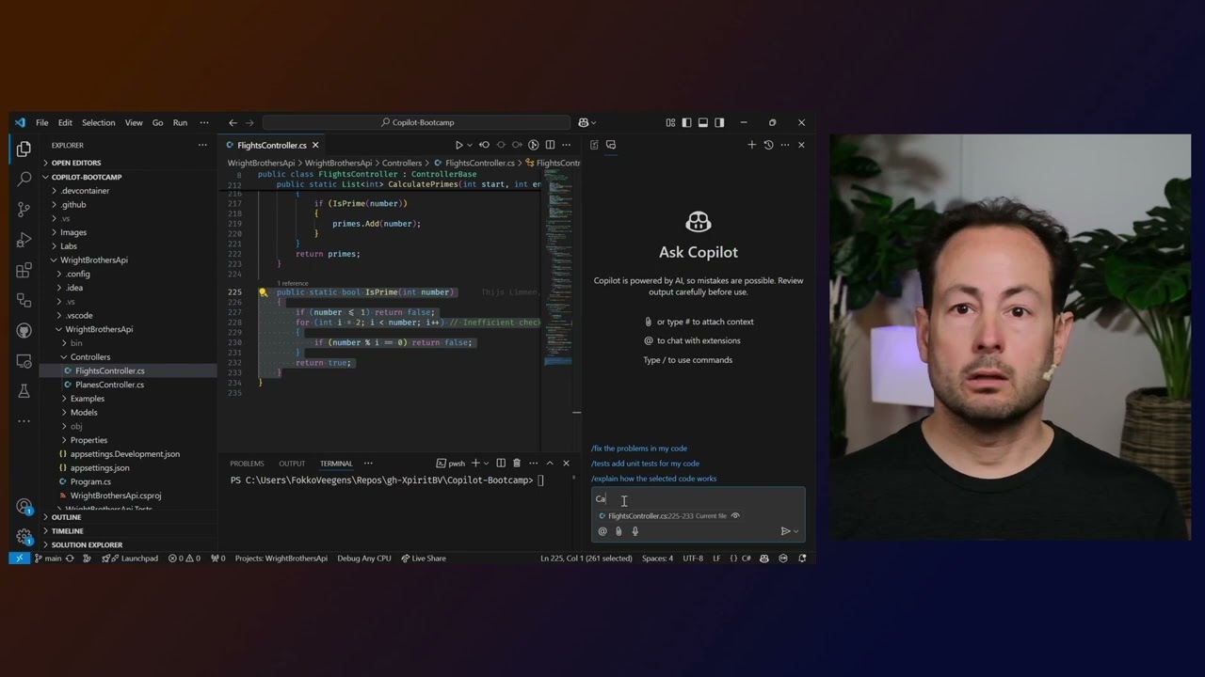Start a new Copilot chat
This screenshot has width=1205, height=677.
click(751, 145)
